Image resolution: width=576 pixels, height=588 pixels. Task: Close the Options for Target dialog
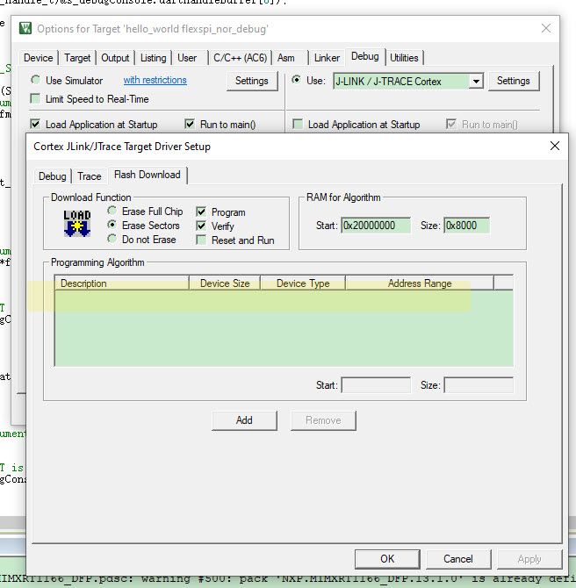click(x=546, y=28)
